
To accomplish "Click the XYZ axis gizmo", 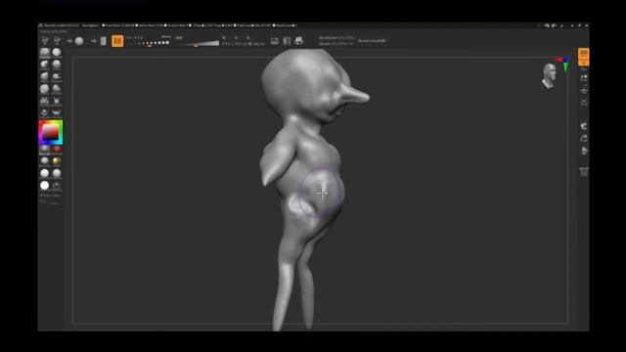I will pyautogui.click(x=563, y=64).
